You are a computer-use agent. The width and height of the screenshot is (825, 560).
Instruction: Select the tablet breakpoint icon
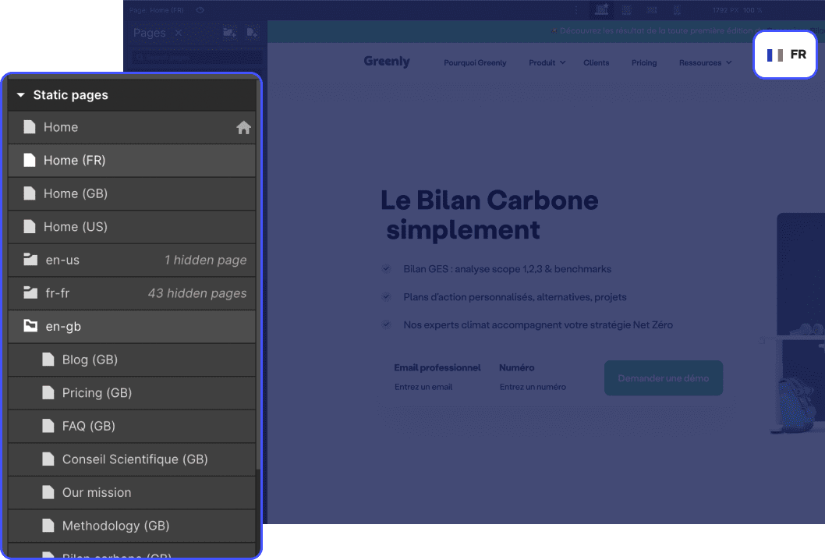[627, 10]
